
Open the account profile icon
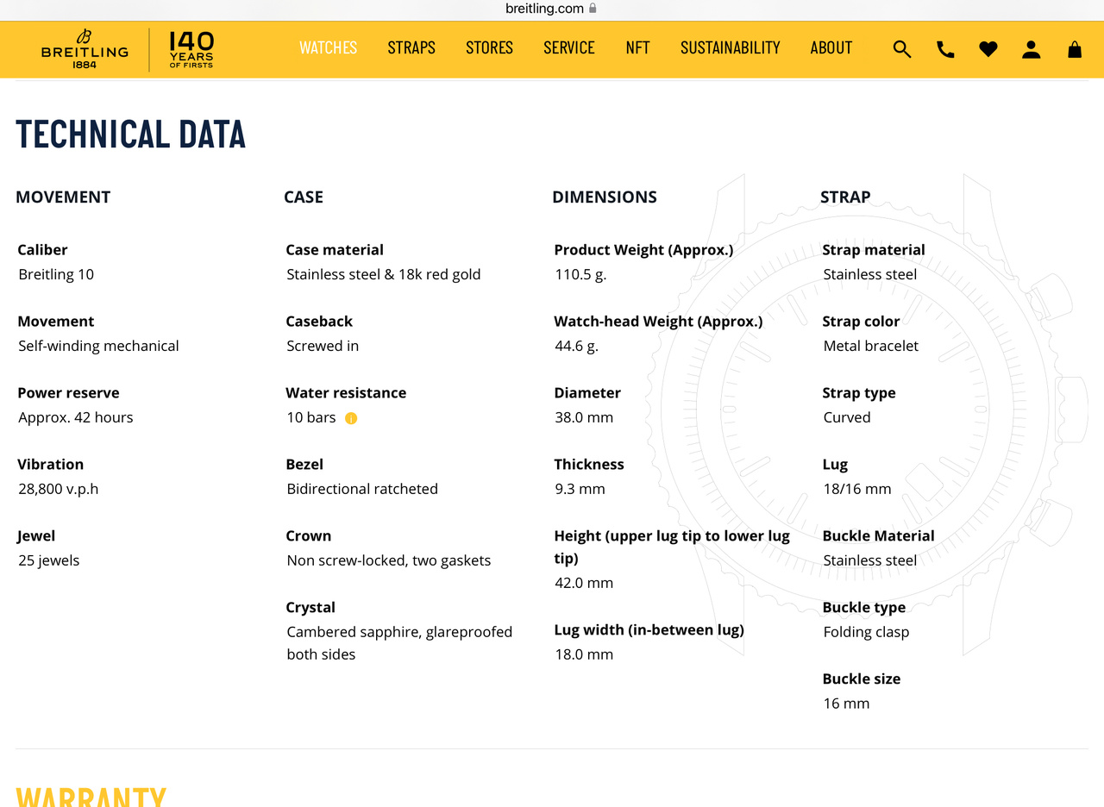[1032, 49]
